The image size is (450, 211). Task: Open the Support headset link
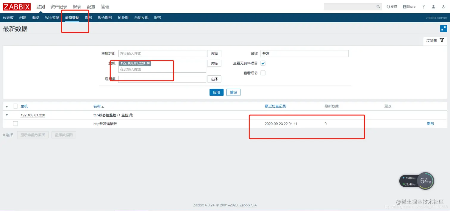(x=392, y=7)
